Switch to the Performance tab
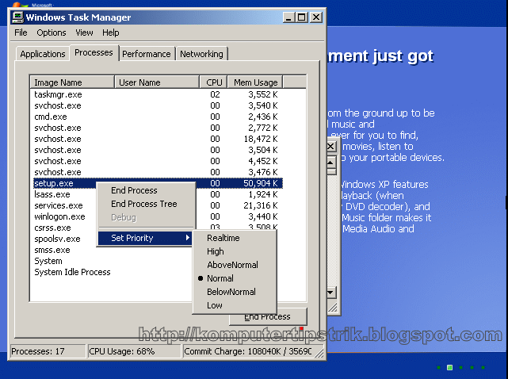This screenshot has height=379, width=508. (146, 54)
